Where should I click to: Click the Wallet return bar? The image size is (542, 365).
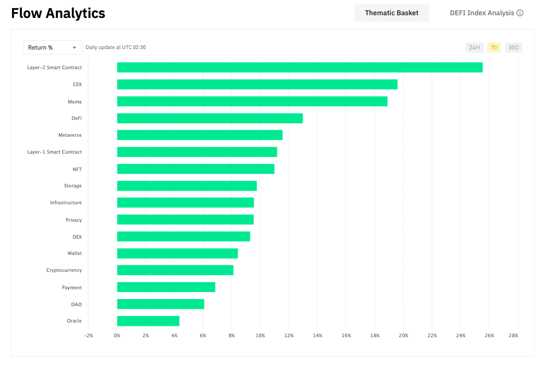[x=177, y=253]
